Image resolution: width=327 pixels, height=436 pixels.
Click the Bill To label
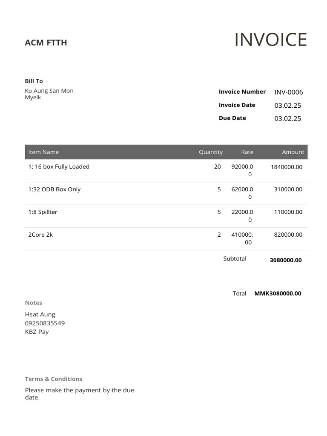34,81
